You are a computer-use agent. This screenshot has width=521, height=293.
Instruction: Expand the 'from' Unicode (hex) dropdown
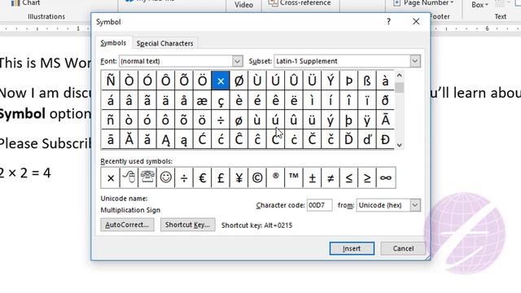(414, 205)
